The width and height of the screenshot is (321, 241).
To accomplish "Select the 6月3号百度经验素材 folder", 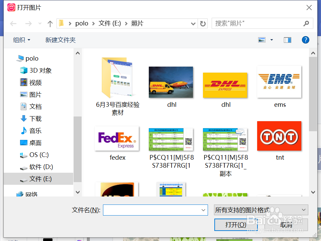I will click(x=117, y=86).
